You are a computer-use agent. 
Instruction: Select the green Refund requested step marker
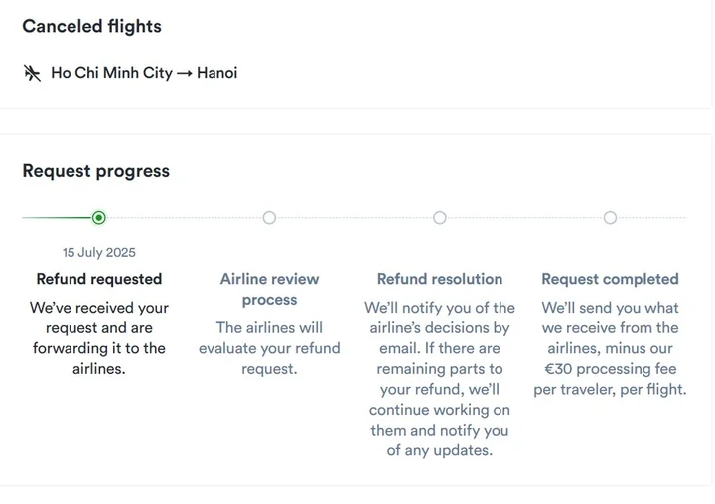99,218
